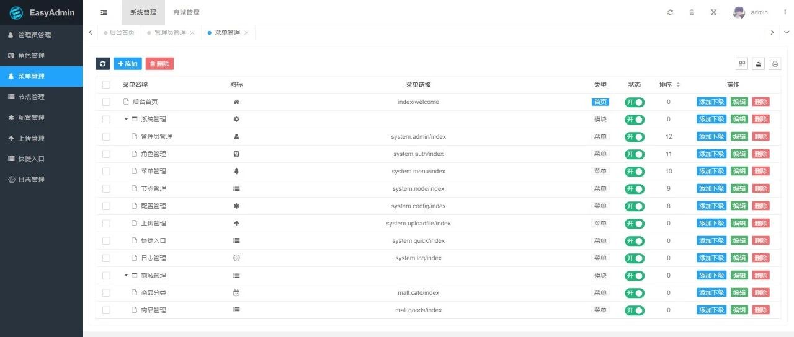Open the column filter grid icon
This screenshot has height=337, width=794.
coord(742,64)
